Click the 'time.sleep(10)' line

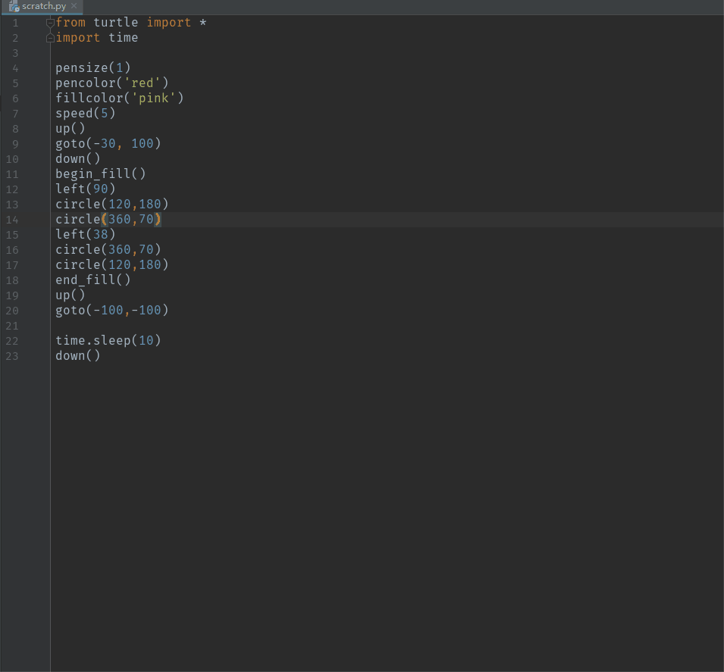(108, 341)
